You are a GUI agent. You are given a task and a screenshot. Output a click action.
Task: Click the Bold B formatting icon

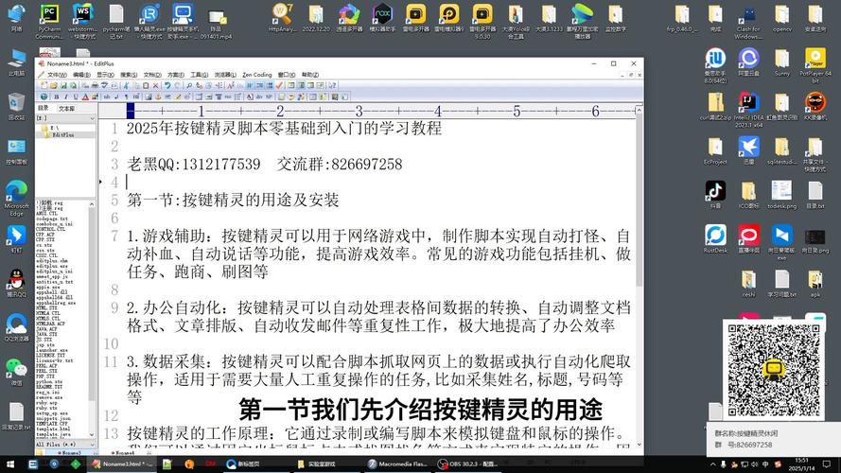[x=57, y=96]
